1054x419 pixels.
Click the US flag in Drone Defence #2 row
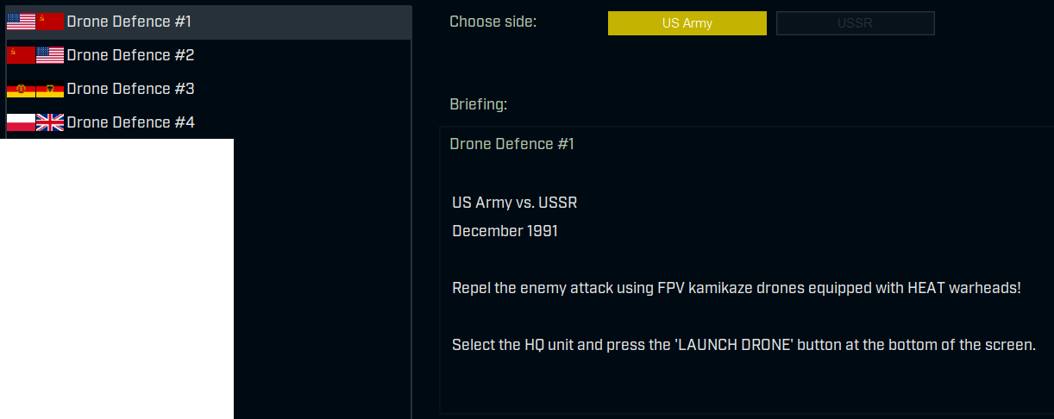pyautogui.click(x=50, y=55)
